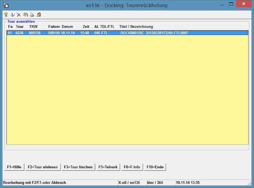Click the date 18.11.14 in the row
This screenshot has height=188, width=254.
(68, 33)
